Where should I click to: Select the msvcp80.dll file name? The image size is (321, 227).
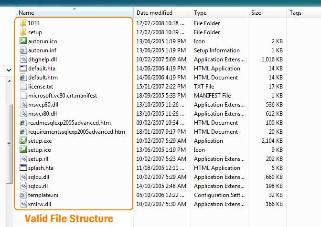[x=43, y=104]
